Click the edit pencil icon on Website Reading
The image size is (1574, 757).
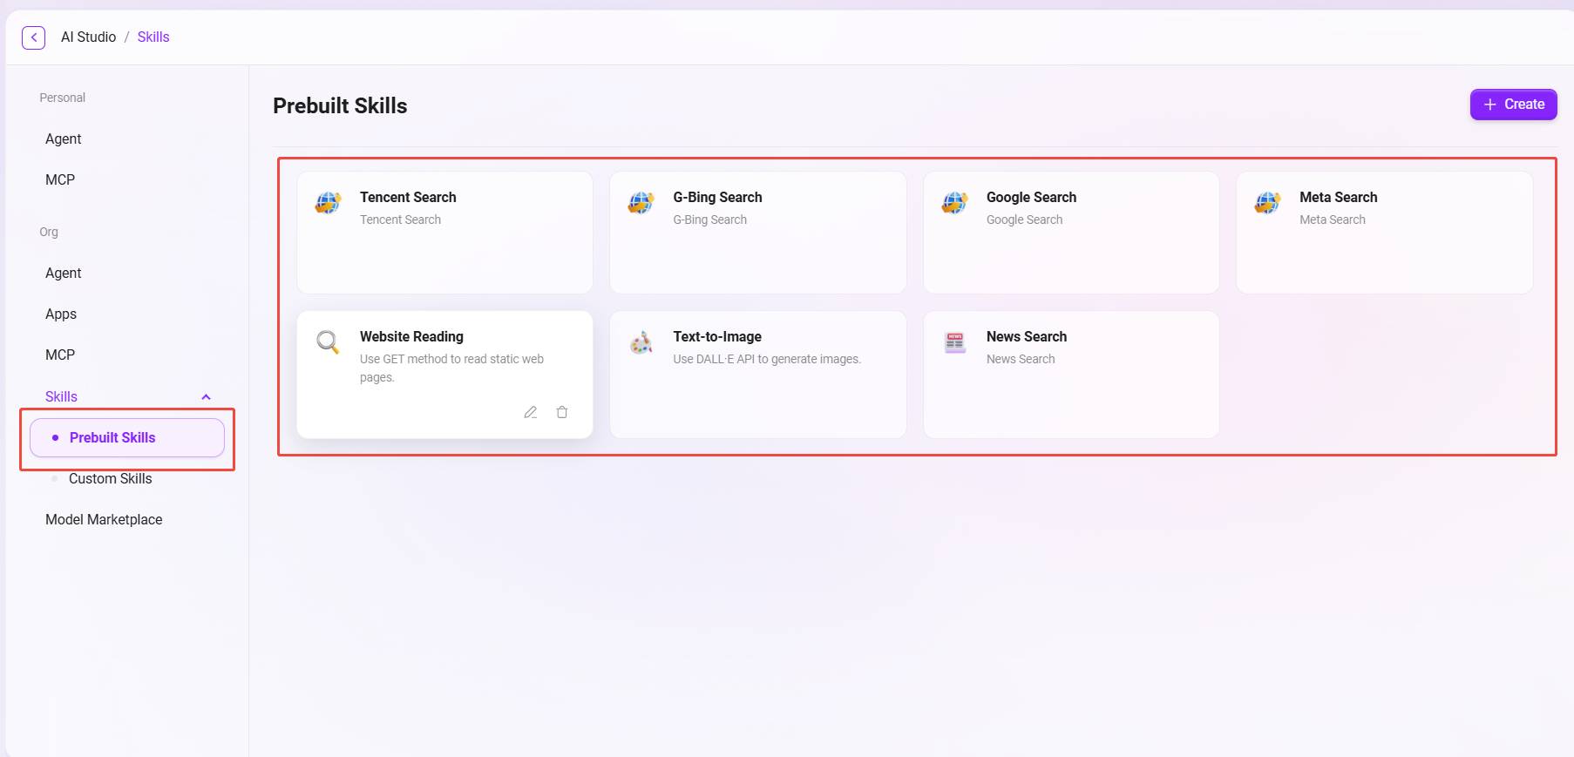530,412
